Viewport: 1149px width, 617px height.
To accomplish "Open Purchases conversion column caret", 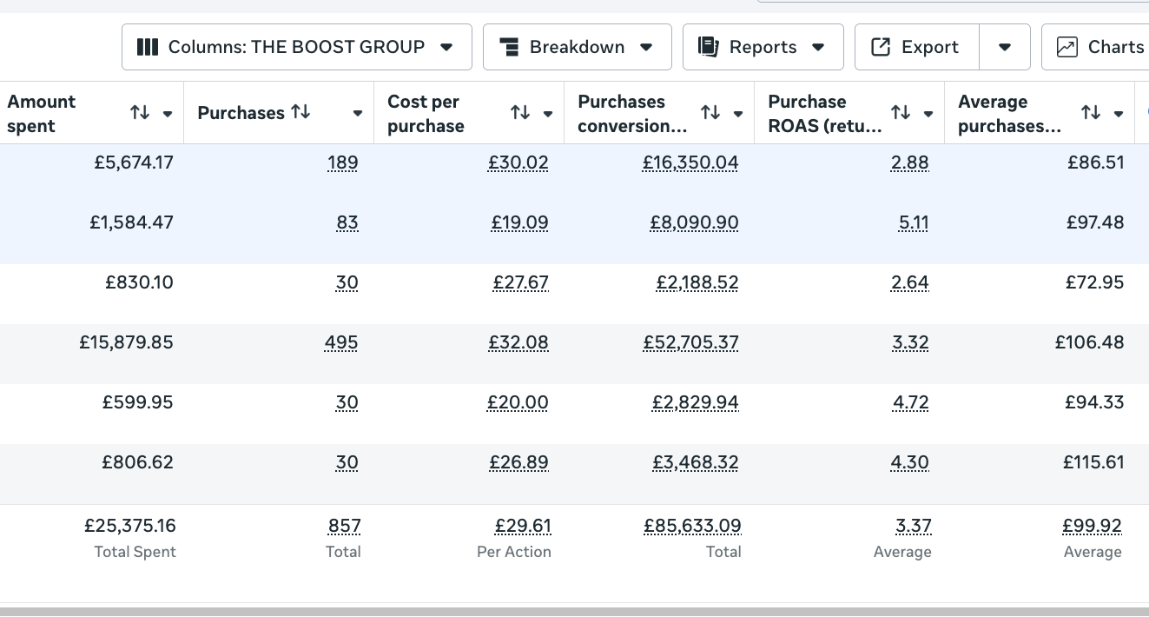I will [738, 114].
